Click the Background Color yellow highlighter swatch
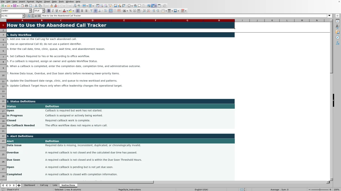This screenshot has height=191, width=341. point(70,11)
